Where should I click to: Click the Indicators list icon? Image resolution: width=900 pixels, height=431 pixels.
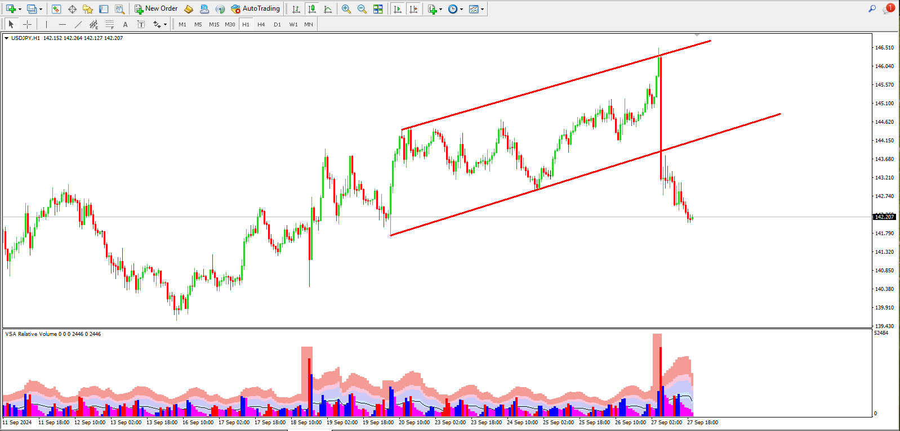point(433,9)
